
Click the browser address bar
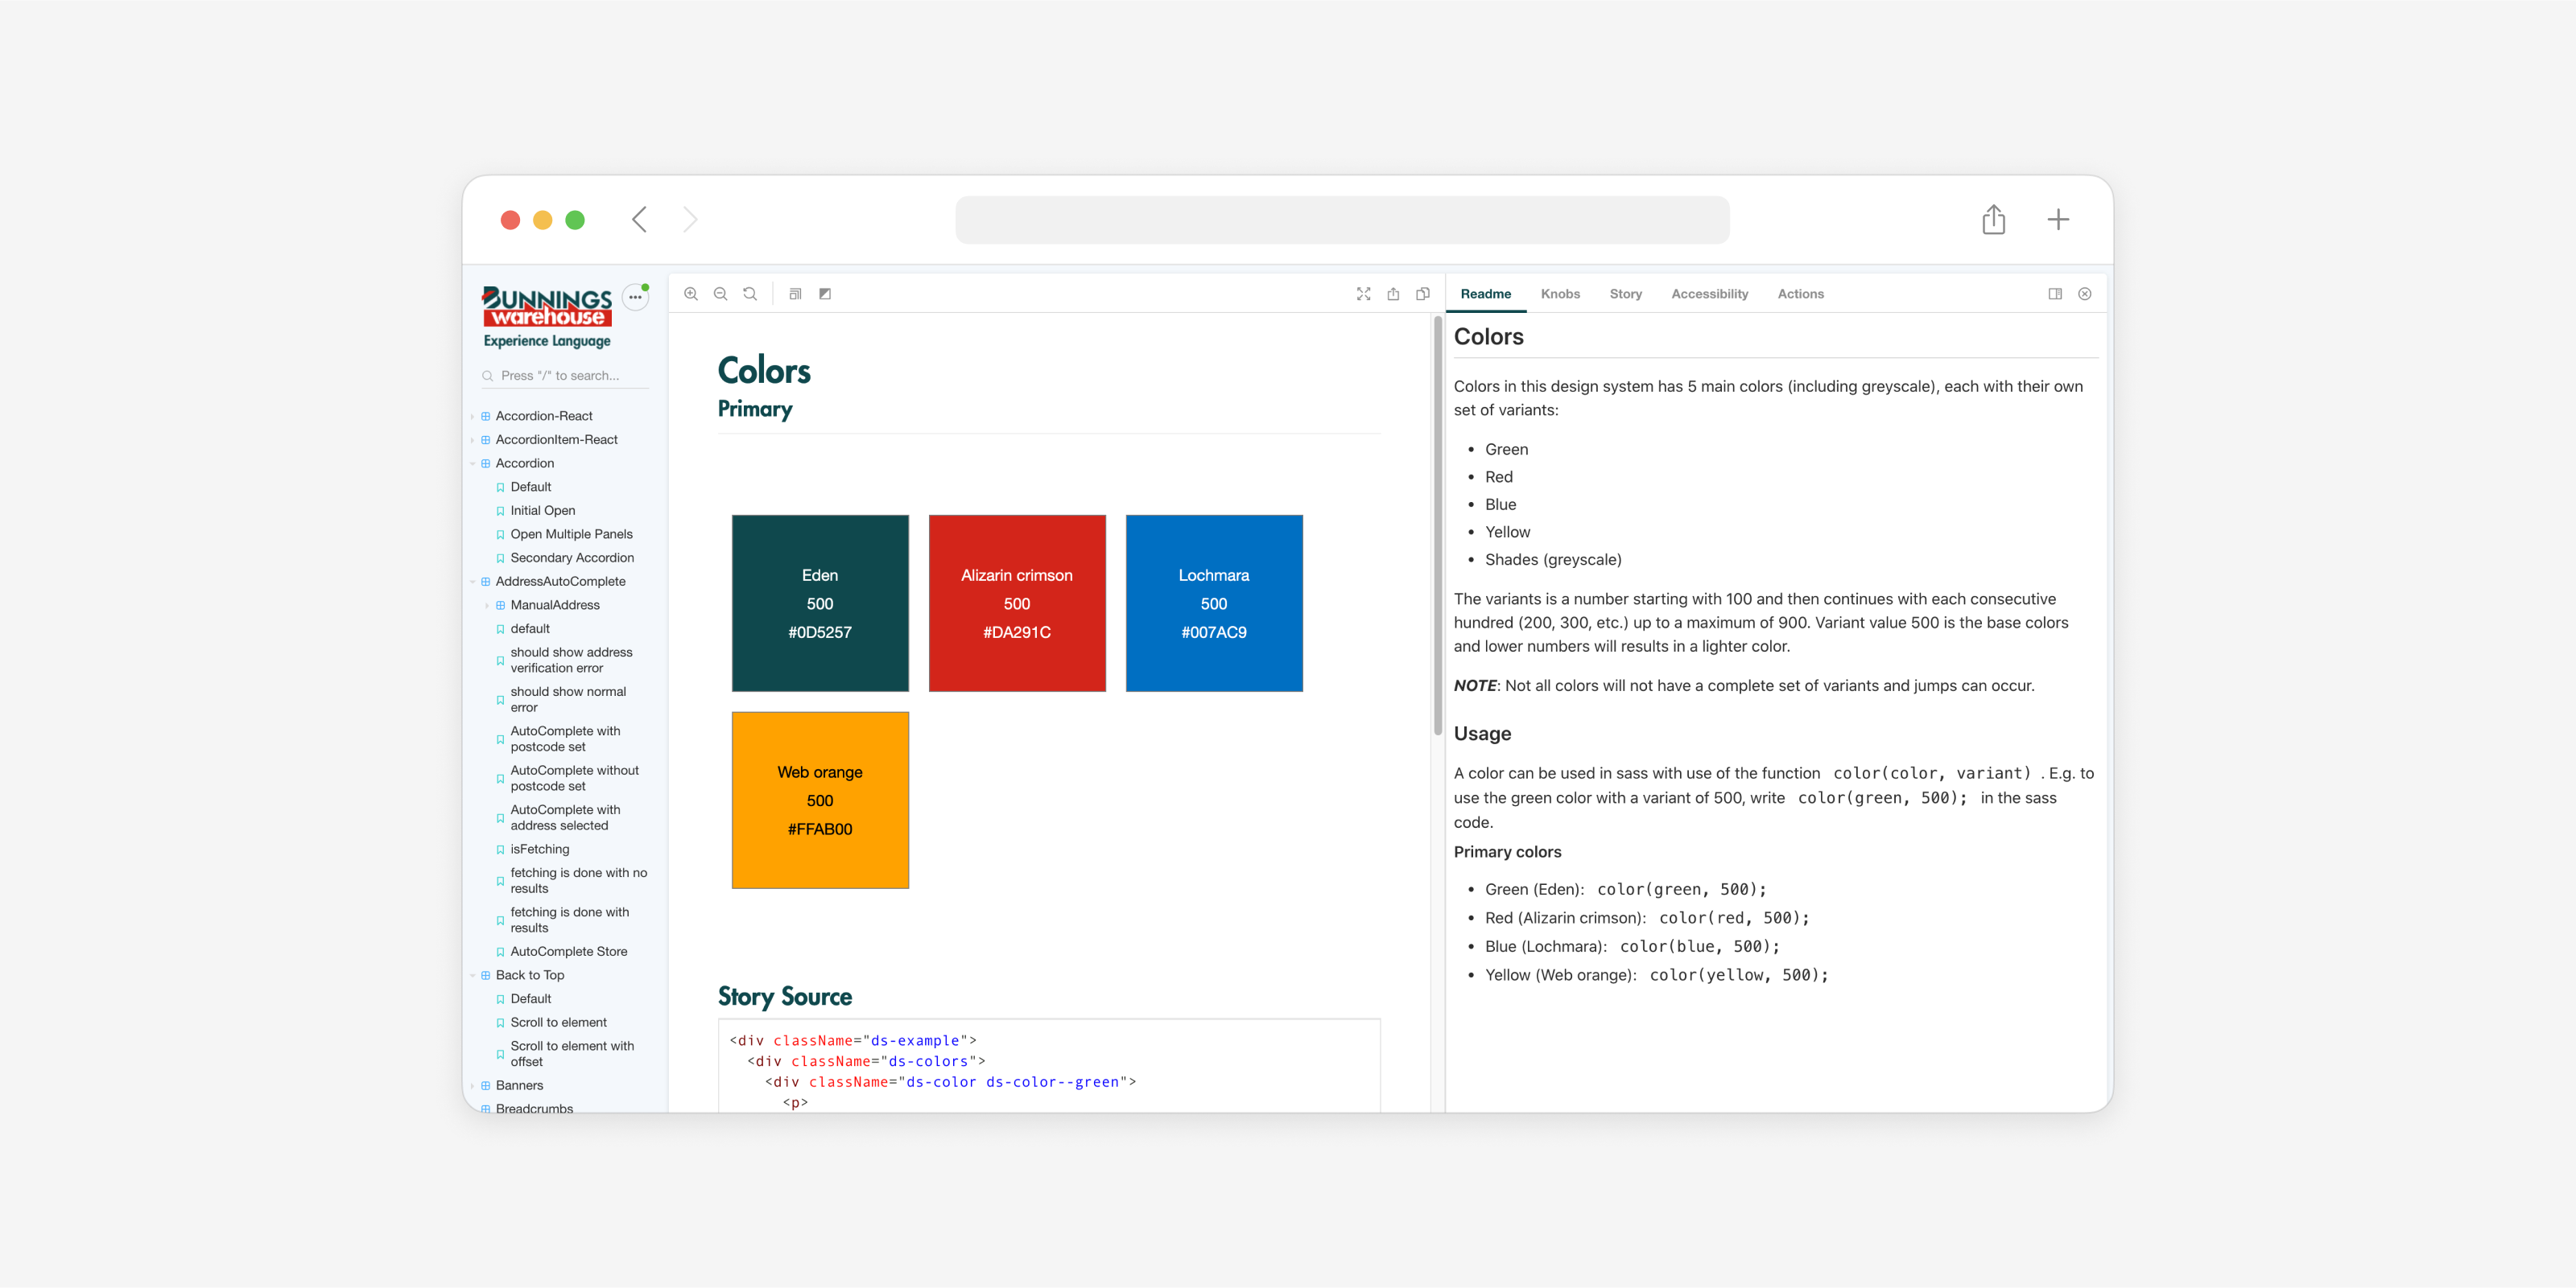point(1342,220)
